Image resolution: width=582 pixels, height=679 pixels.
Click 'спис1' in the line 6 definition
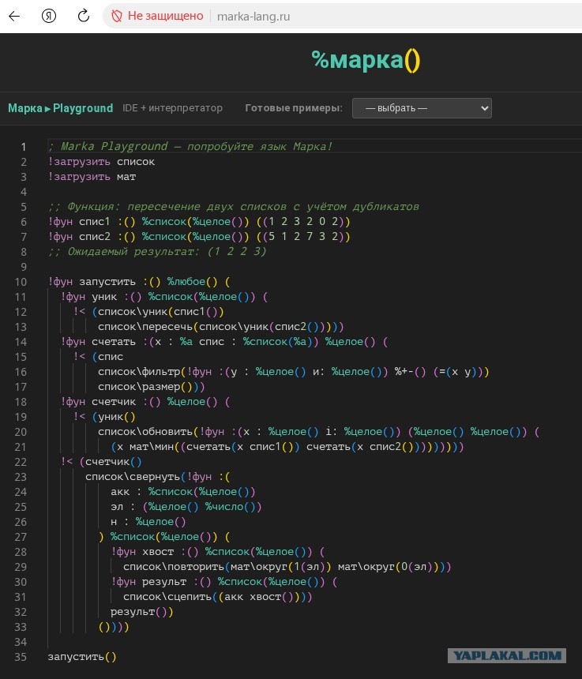click(x=95, y=222)
